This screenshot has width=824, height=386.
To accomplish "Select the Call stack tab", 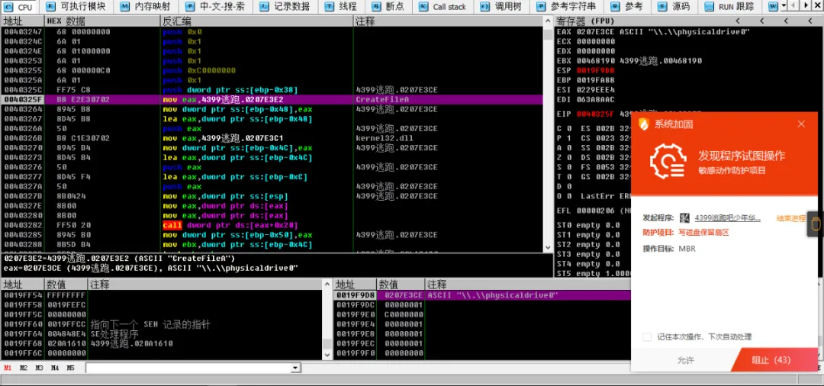I will pos(443,7).
